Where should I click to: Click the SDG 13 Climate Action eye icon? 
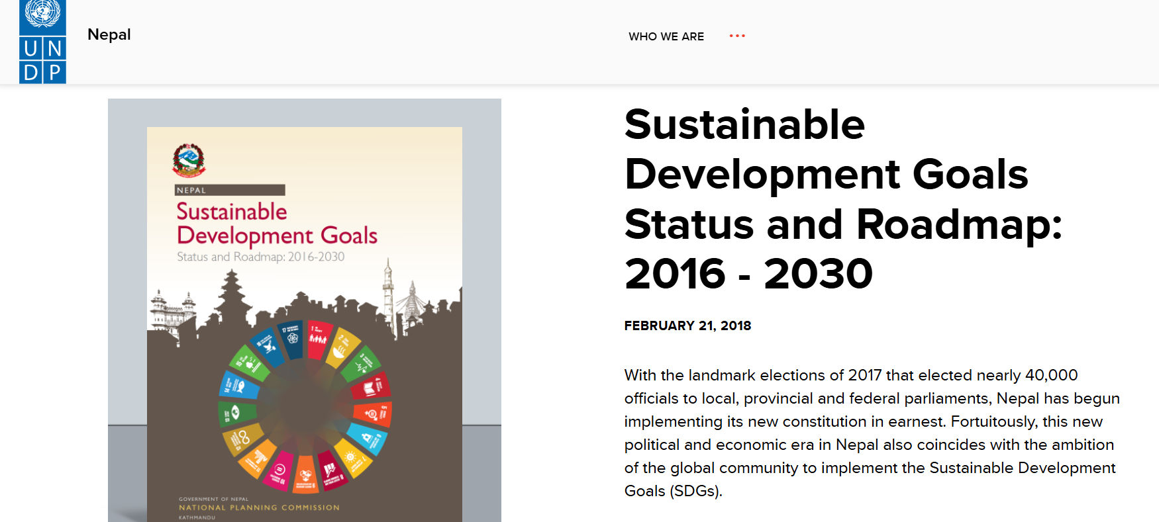click(237, 414)
